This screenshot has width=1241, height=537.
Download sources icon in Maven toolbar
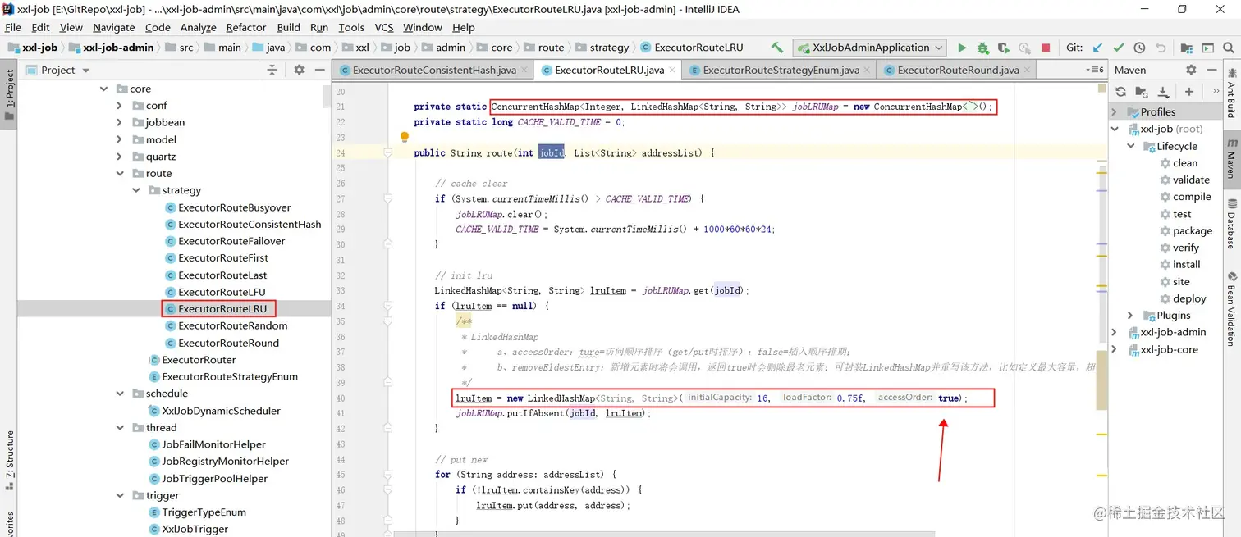[x=1164, y=91]
